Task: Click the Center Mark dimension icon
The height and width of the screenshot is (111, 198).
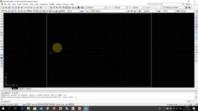Action: [x=47, y=11]
